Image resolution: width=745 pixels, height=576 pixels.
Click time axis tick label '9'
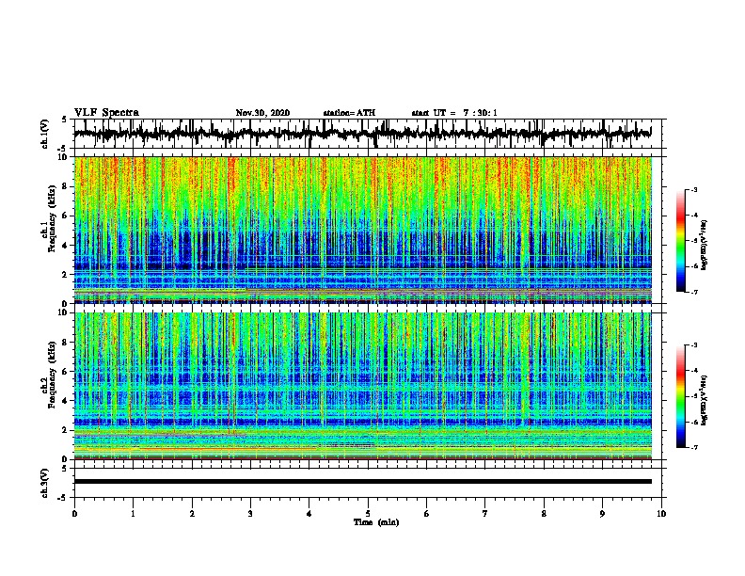602,514
